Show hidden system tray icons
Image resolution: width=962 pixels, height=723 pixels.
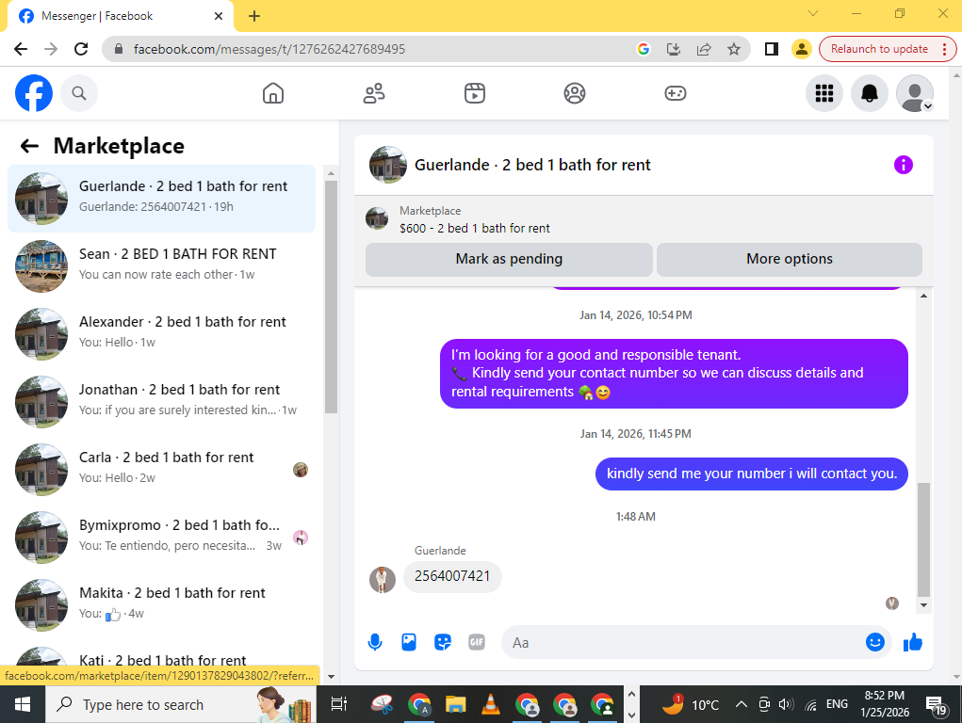coord(742,704)
